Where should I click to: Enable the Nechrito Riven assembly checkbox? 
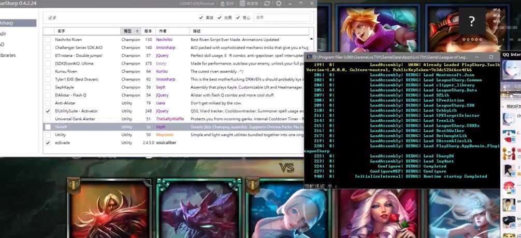coord(48,40)
